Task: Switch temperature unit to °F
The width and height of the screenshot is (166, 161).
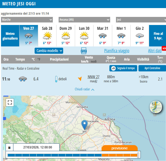Action: coord(39,60)
